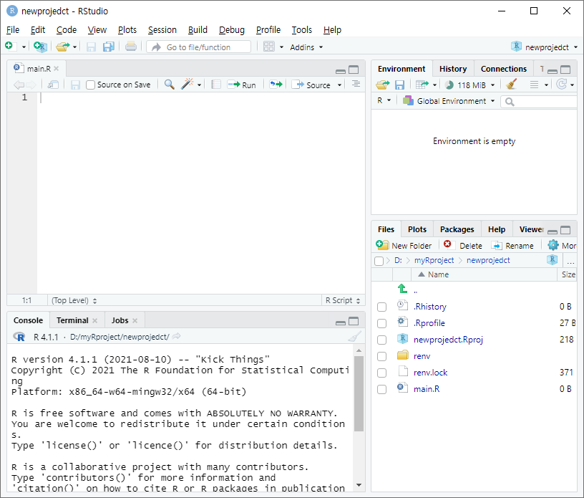Image resolution: width=584 pixels, height=498 pixels.
Task: Click the Code tools magic wand icon
Action: coord(187,85)
